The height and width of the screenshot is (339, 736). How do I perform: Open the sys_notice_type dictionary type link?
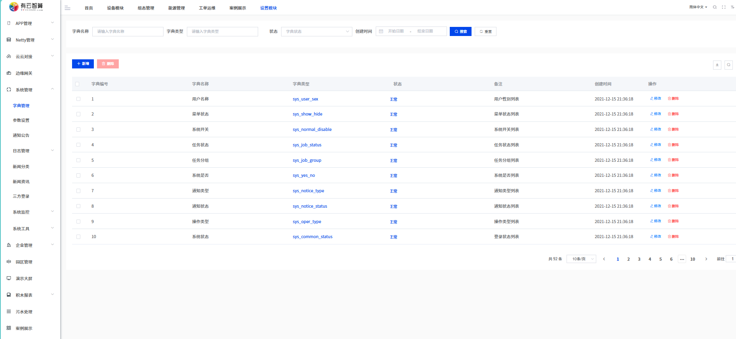pos(308,191)
